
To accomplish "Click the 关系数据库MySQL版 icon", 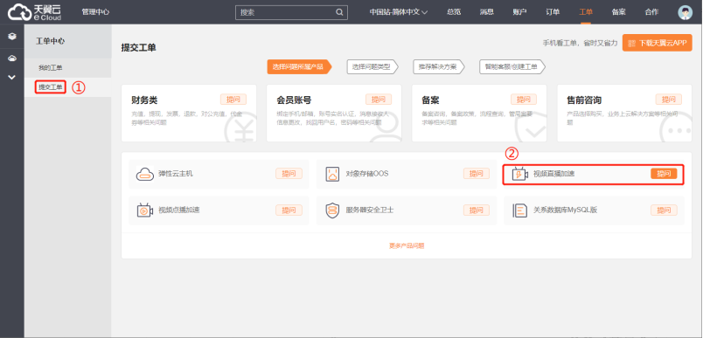I will click(520, 210).
